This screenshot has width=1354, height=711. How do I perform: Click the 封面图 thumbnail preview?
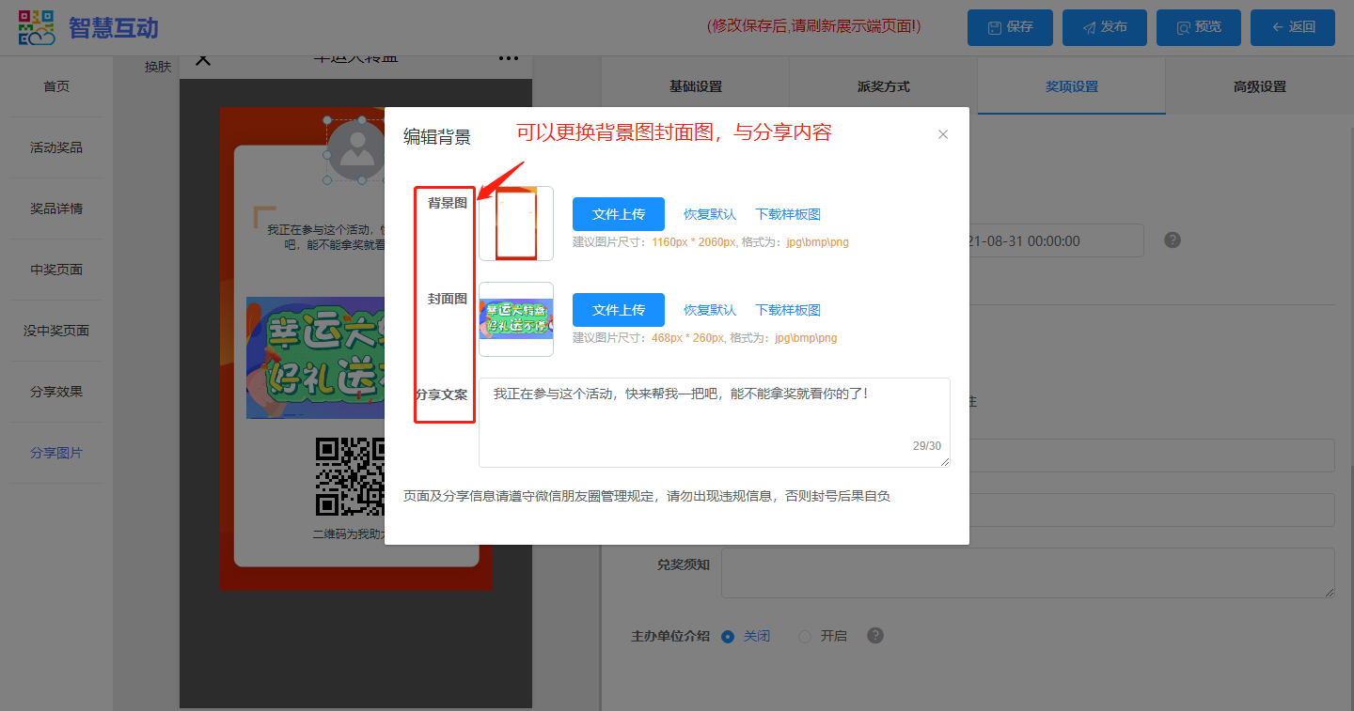coord(516,319)
